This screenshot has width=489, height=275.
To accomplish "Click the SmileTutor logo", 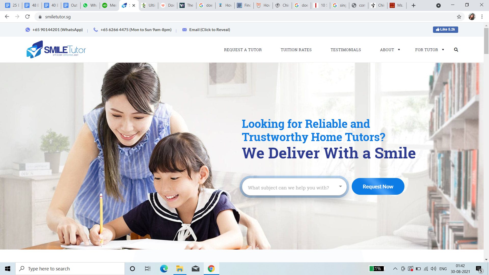I will tap(56, 49).
